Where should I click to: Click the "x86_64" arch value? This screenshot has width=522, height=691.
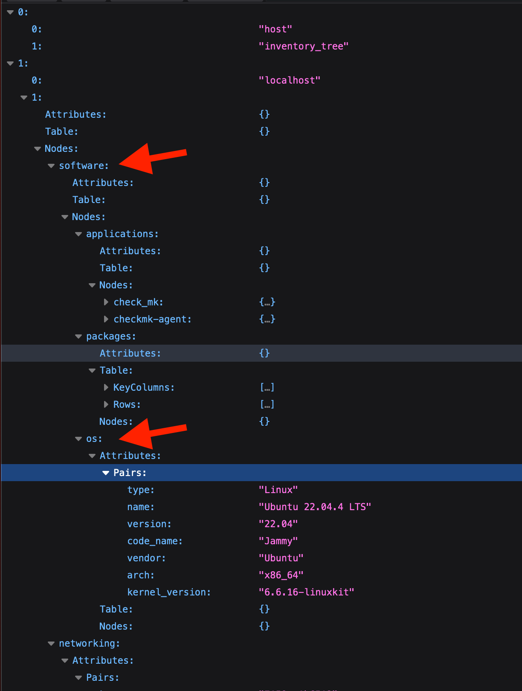[x=281, y=575]
